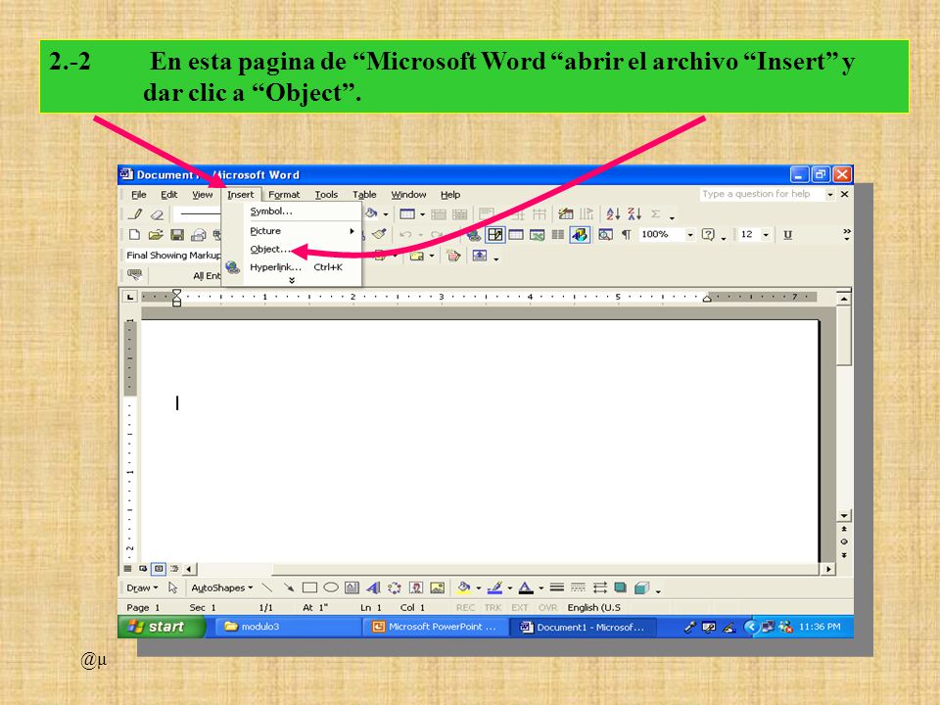Open the help question box dropdown arrow
This screenshot has height=705, width=940.
[x=830, y=194]
